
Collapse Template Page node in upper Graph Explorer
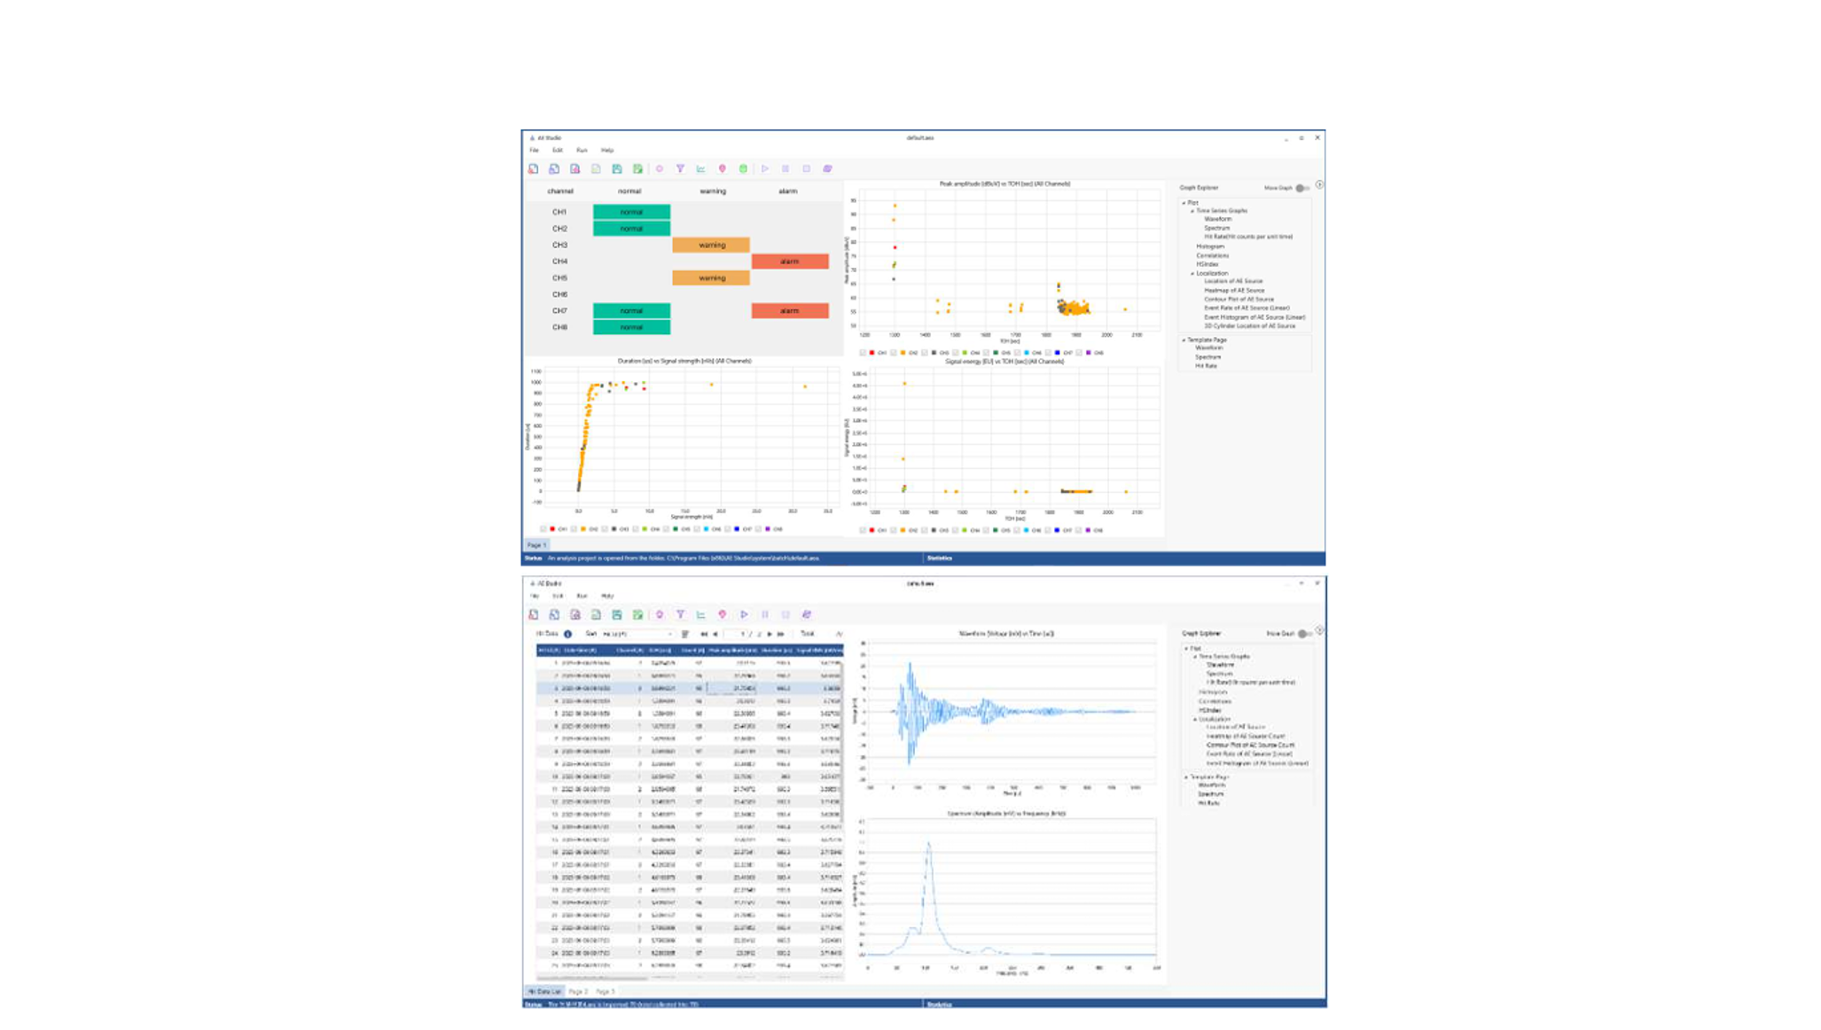1184,339
